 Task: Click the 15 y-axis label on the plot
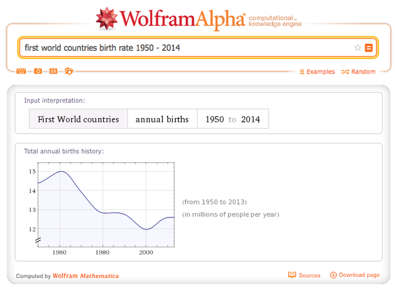[x=32, y=172]
